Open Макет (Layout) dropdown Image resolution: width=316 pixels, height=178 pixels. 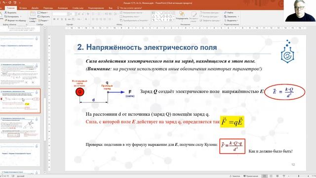[43, 12]
